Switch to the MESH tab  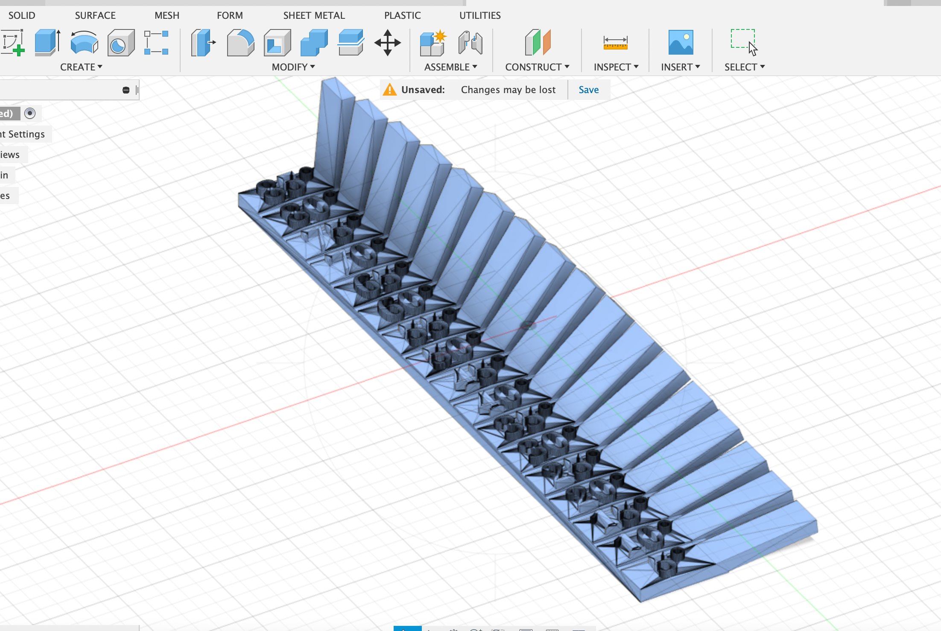click(167, 15)
